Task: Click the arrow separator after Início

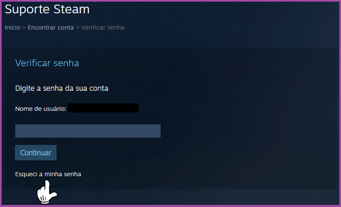Action: point(24,27)
